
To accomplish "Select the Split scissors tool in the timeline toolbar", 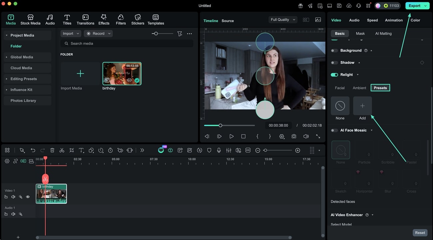I will click(x=62, y=150).
